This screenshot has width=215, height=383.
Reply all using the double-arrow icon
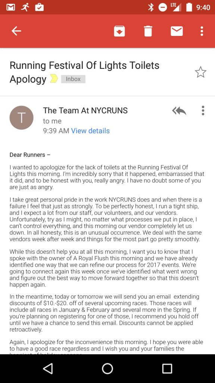pyautogui.click(x=179, y=111)
